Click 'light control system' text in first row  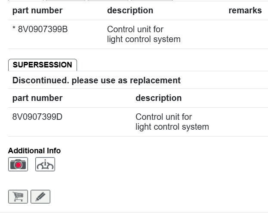click(x=144, y=40)
